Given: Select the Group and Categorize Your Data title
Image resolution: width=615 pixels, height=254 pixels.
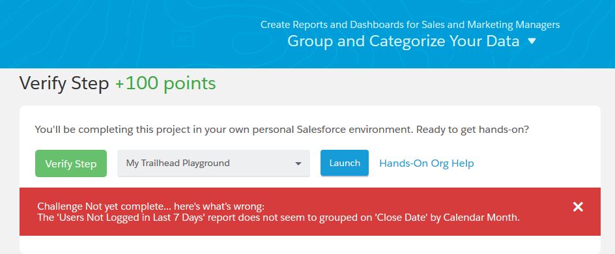Looking at the screenshot, I should tap(403, 41).
